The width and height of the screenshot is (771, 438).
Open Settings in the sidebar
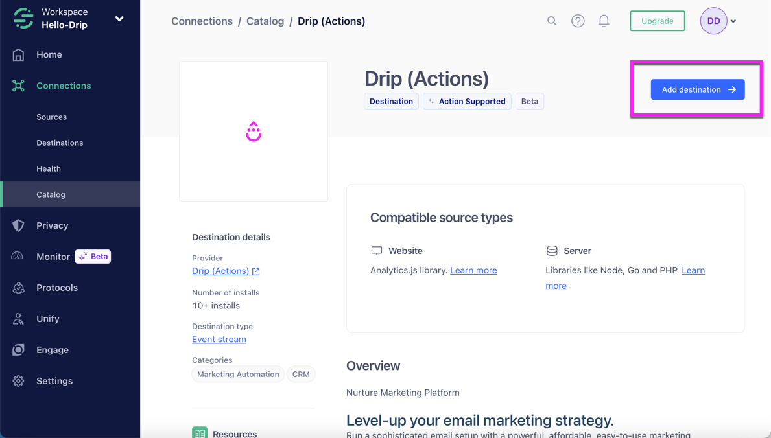pos(54,381)
